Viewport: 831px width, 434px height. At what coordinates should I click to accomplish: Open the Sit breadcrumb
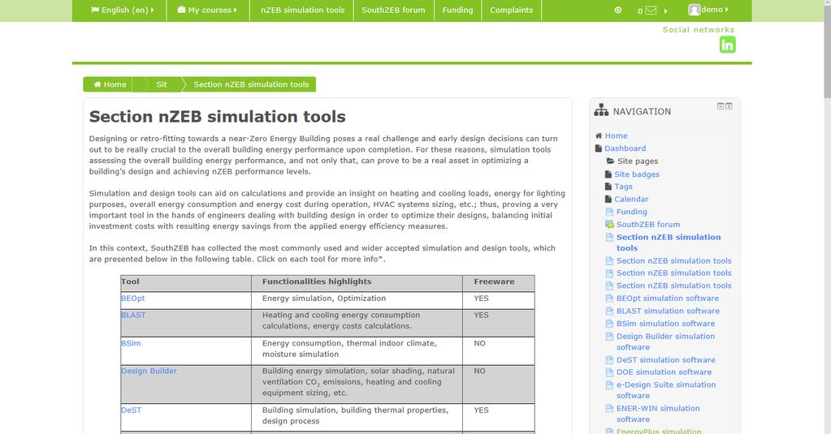(x=162, y=84)
